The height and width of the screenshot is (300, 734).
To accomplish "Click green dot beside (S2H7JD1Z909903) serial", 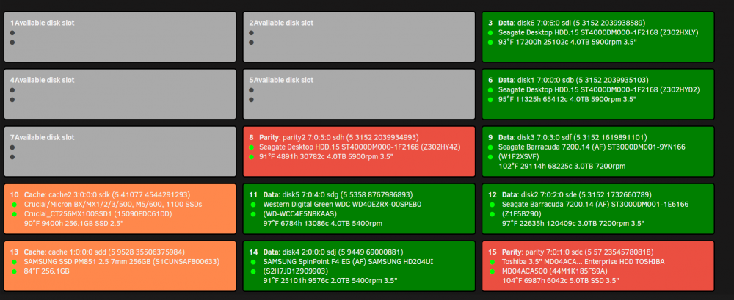I will pos(253,271).
